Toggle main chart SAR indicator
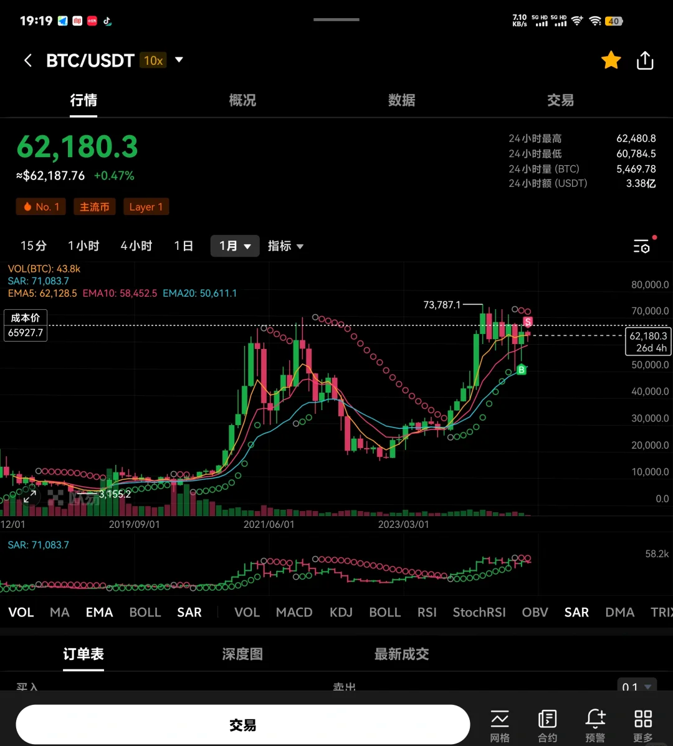The image size is (673, 746). (x=189, y=612)
